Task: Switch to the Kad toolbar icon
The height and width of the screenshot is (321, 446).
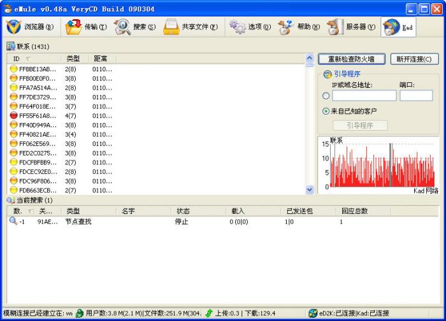Action: (x=391, y=27)
